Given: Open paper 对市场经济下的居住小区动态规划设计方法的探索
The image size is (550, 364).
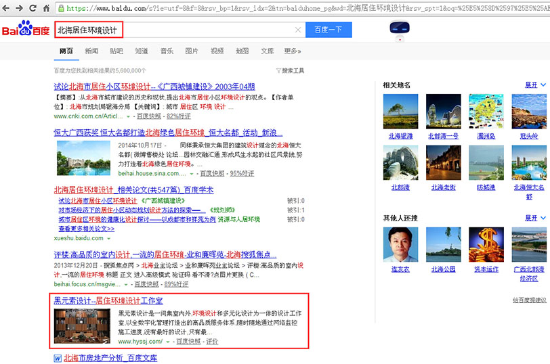Looking at the screenshot, I should click(x=132, y=210).
